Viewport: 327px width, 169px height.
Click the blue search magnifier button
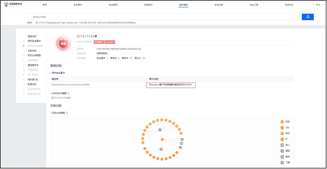pos(307,17)
